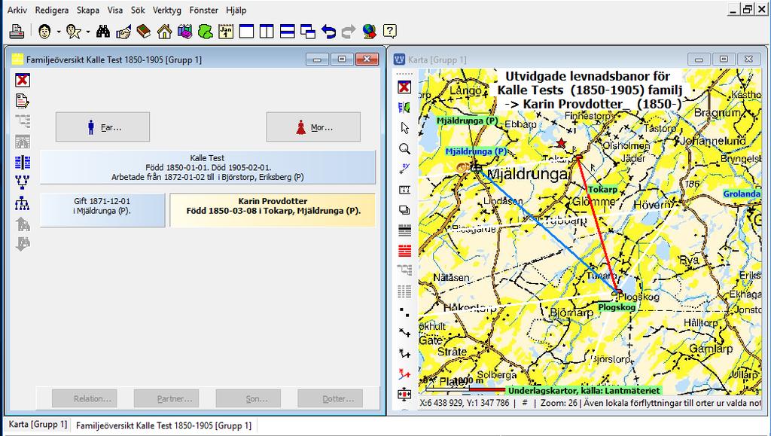Switch to Karta [Grupp 1] bottom tab
771x436 pixels.
(38, 424)
